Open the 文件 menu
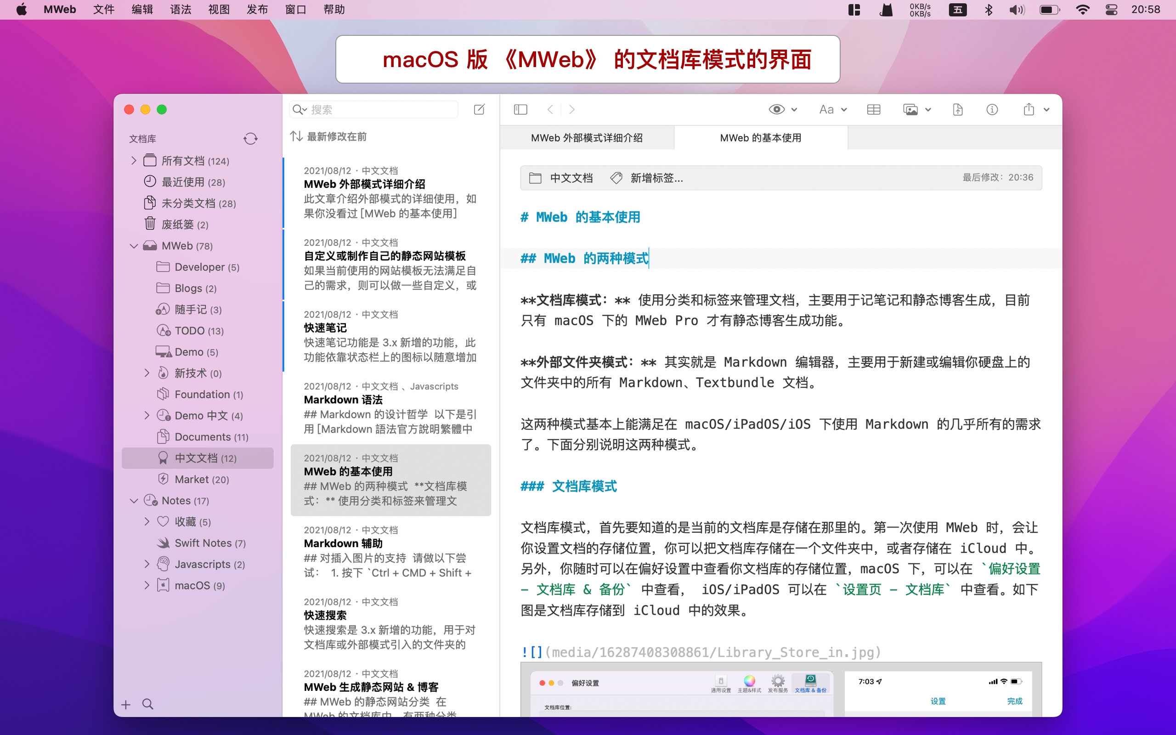This screenshot has width=1176, height=735. tap(103, 10)
